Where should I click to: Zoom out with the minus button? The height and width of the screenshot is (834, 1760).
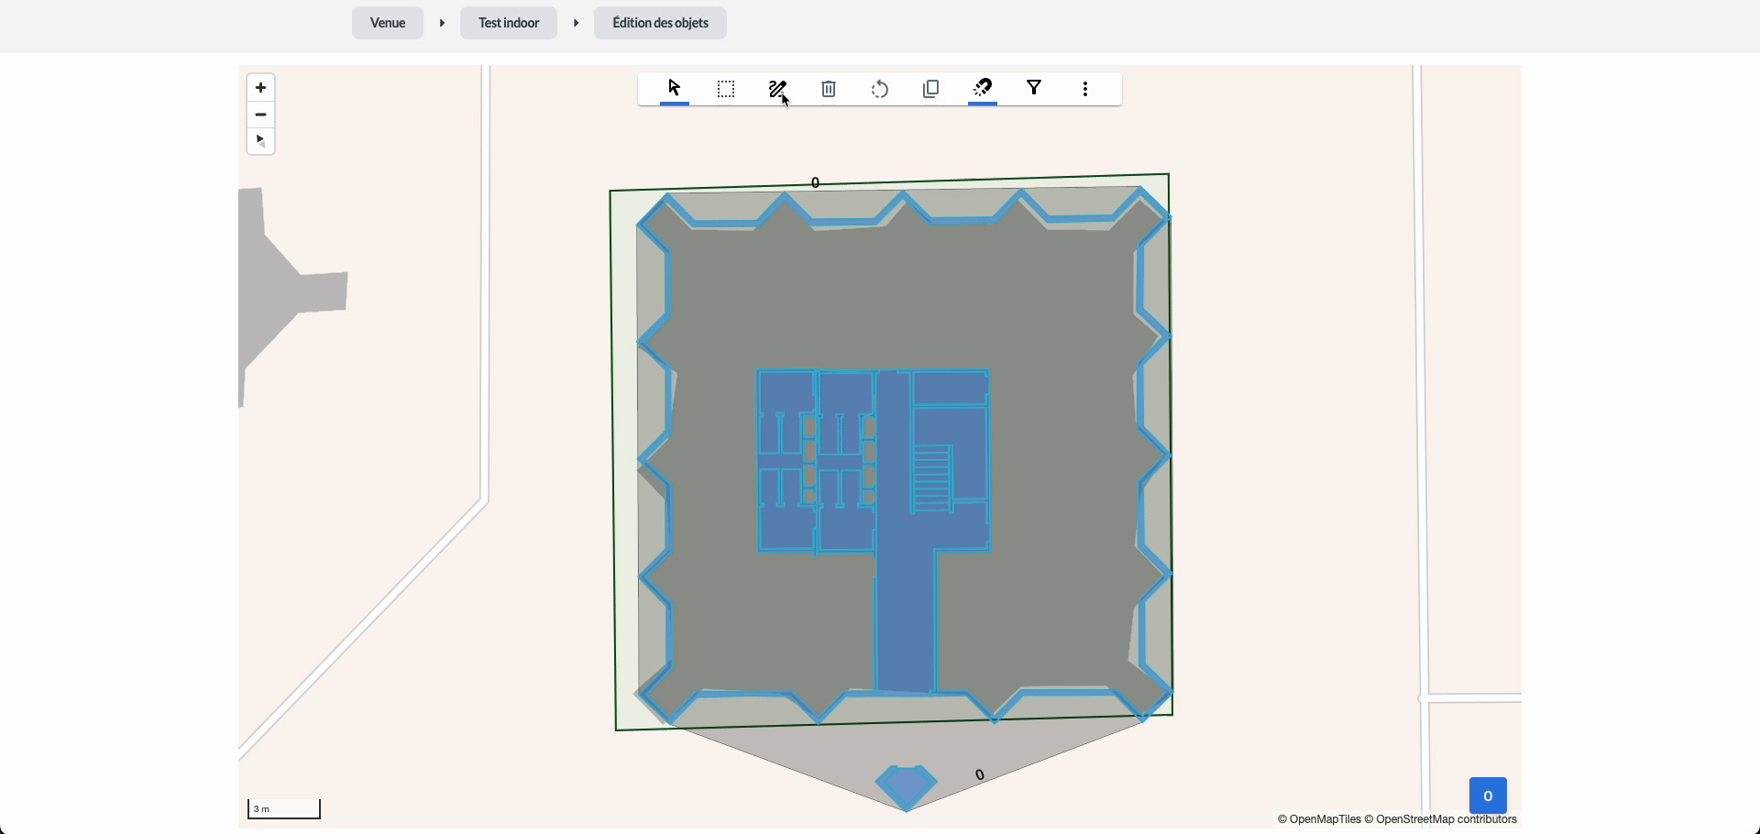coord(261,115)
